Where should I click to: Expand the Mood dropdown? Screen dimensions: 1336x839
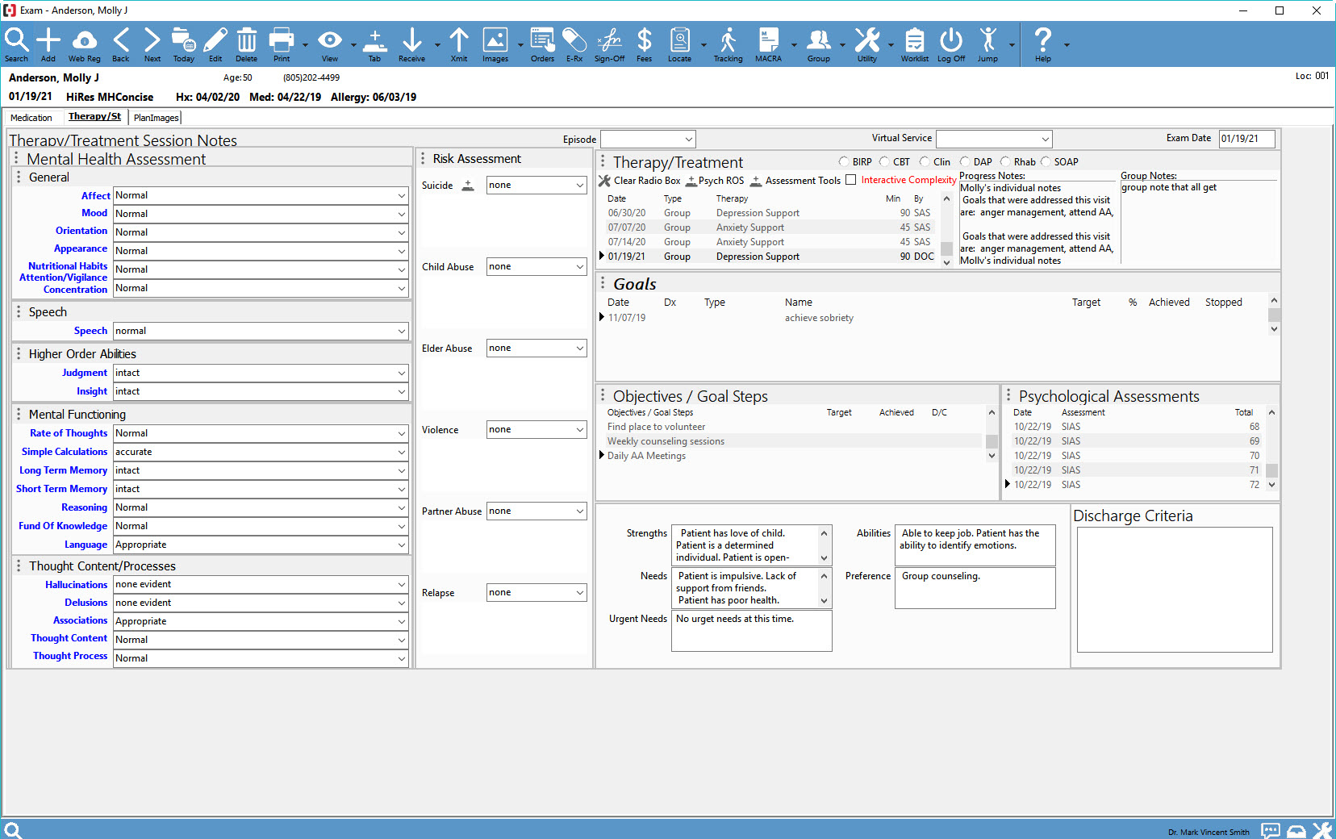401,214
